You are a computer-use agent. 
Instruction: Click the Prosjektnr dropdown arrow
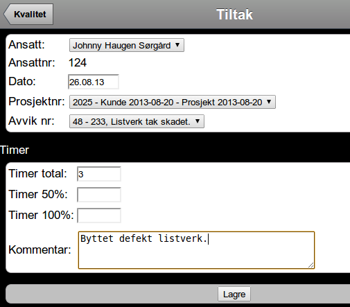point(269,102)
